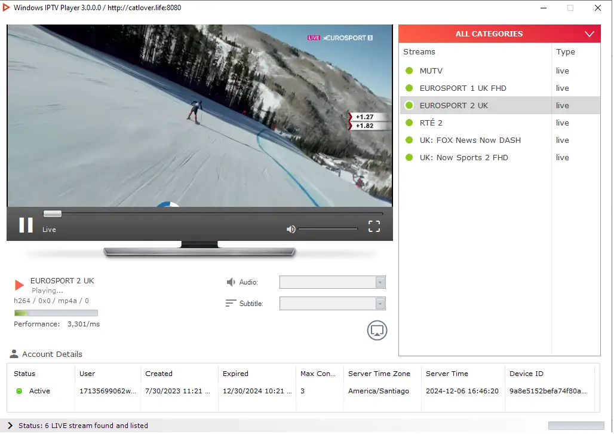The image size is (614, 434).
Task: Select UK: FOX News Now DASH stream
Action: click(500, 140)
